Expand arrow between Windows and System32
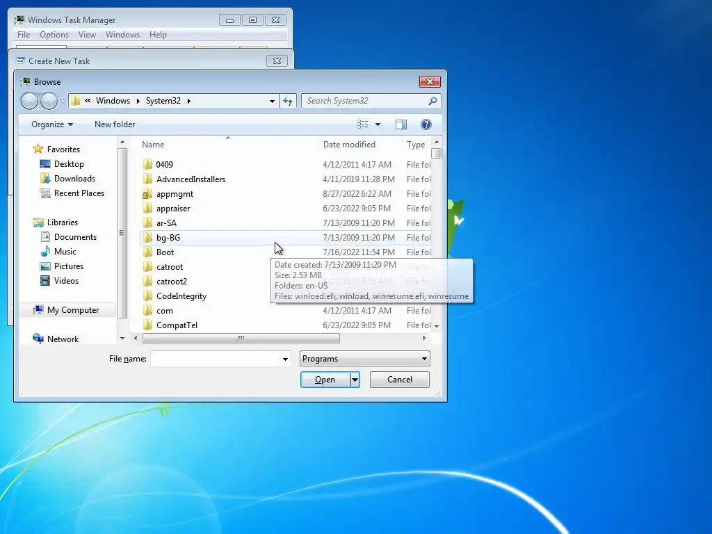Viewport: 712px width, 534px height. coord(138,101)
